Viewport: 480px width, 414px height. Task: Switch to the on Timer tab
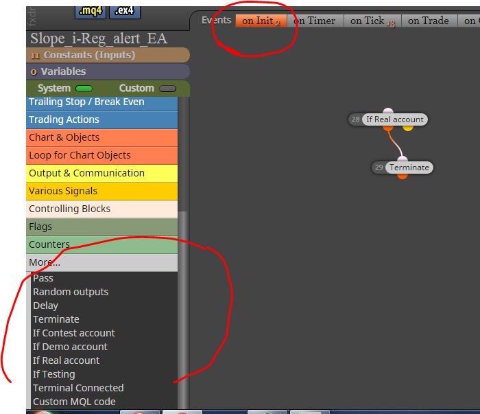pos(315,21)
